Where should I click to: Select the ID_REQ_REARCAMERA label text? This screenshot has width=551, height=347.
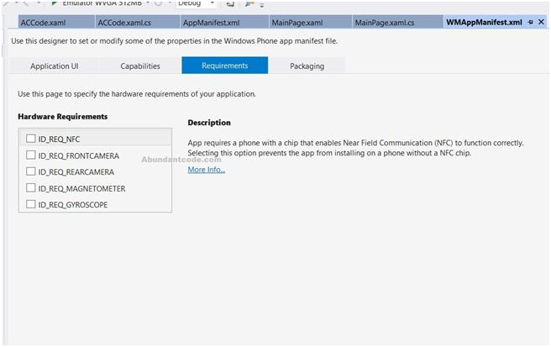coord(76,172)
